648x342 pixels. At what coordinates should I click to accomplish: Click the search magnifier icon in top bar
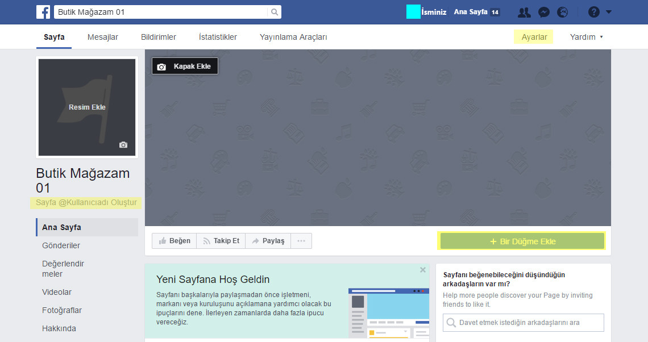coord(275,12)
